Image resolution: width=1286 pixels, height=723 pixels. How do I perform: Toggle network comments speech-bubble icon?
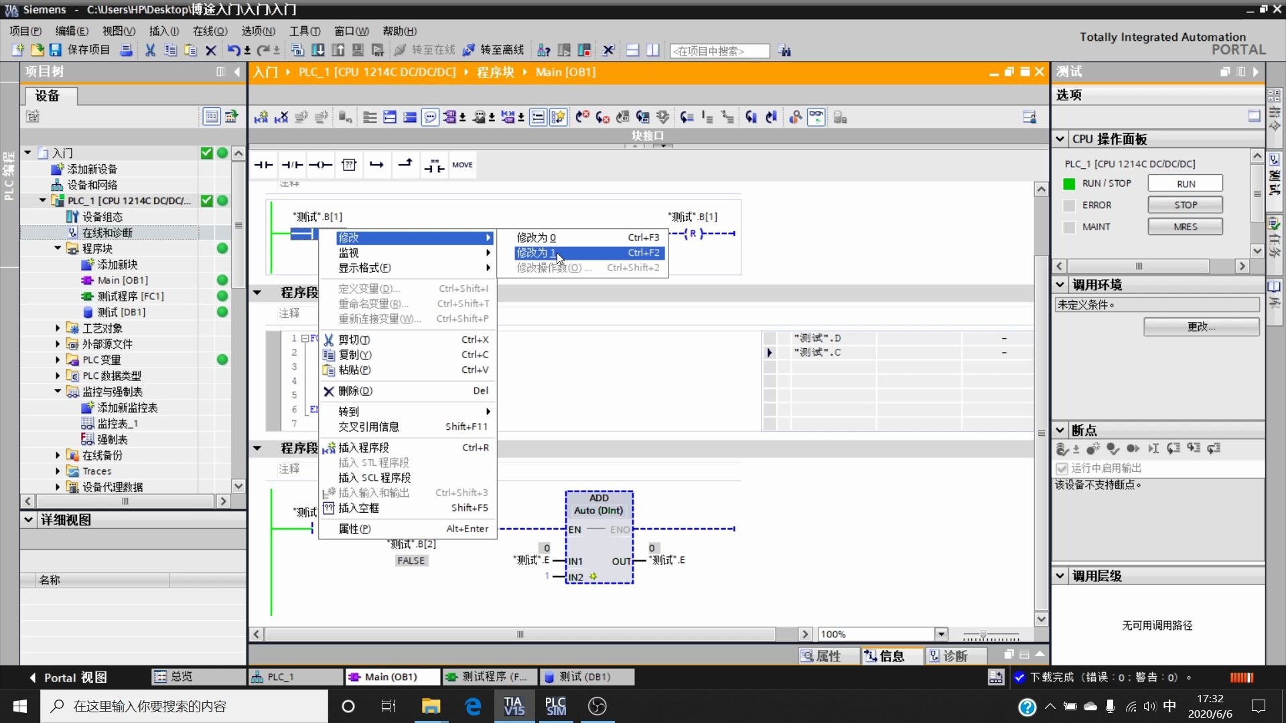(431, 118)
